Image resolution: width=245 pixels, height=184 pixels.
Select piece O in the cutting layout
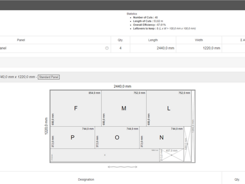[117, 137]
